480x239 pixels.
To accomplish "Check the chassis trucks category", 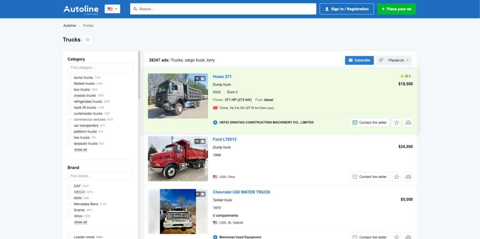I will 70,96.
